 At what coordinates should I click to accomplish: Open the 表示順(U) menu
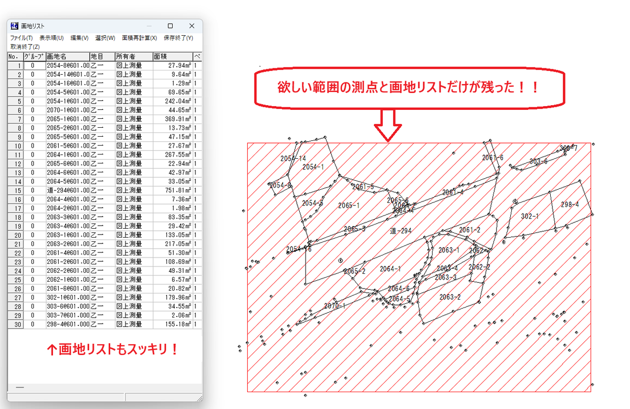click(51, 38)
